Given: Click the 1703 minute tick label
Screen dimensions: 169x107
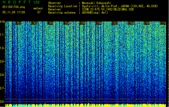Looking at the screenshot, I should 50,23.
